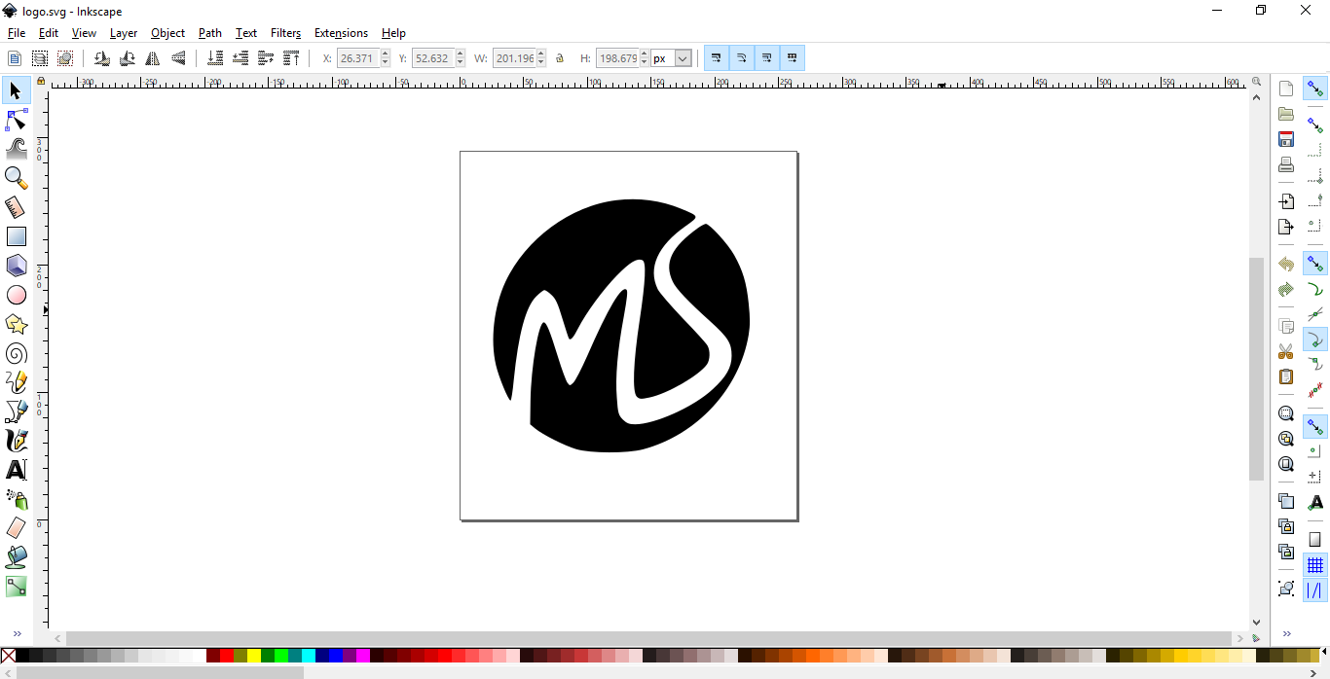Click the Print document icon
Screen dimensions: 1330x679
click(1286, 164)
